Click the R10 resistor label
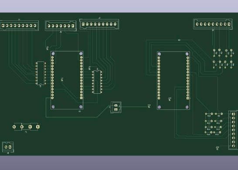This screenshot has height=170, width=238. pos(209,116)
